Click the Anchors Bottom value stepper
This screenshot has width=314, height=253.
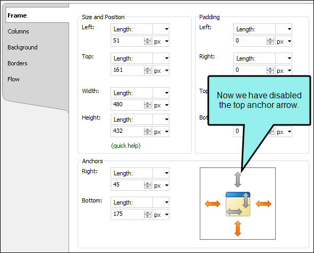[x=148, y=215]
